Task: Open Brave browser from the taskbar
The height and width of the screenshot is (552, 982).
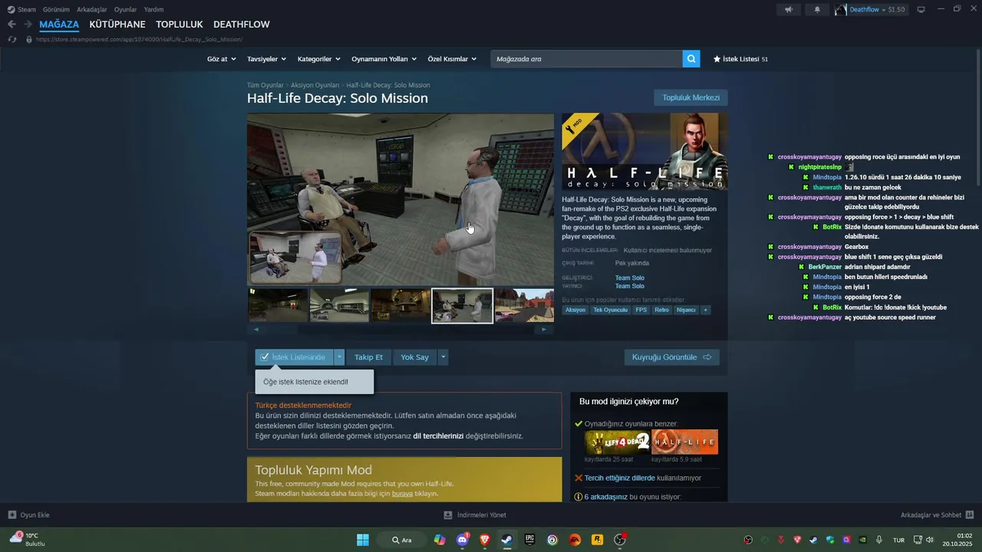Action: (485, 540)
